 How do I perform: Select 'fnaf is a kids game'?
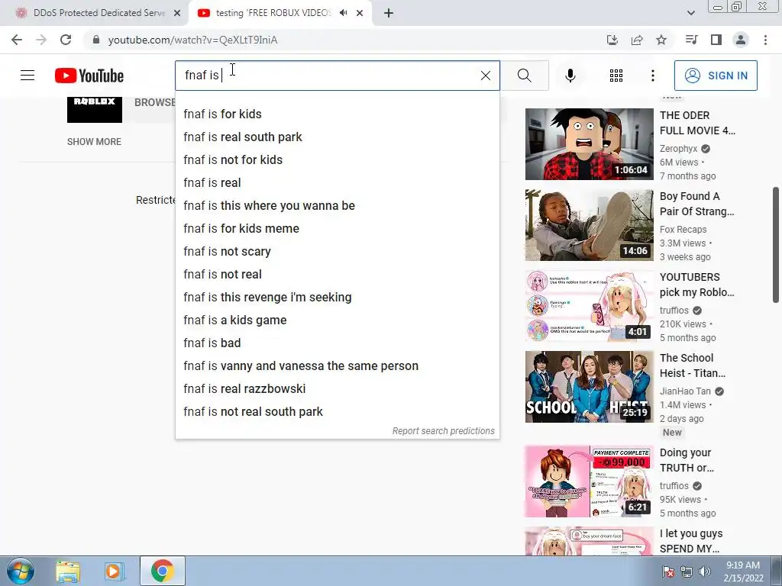[337, 320]
